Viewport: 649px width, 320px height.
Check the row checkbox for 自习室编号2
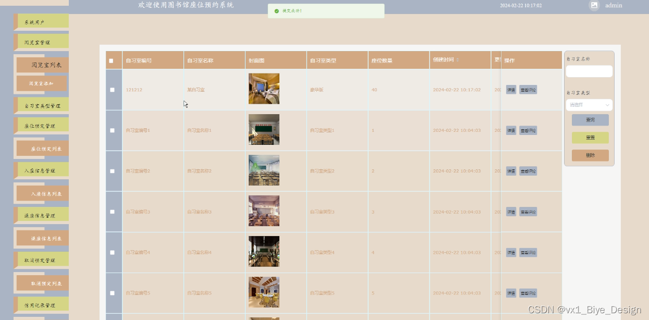pos(112,171)
